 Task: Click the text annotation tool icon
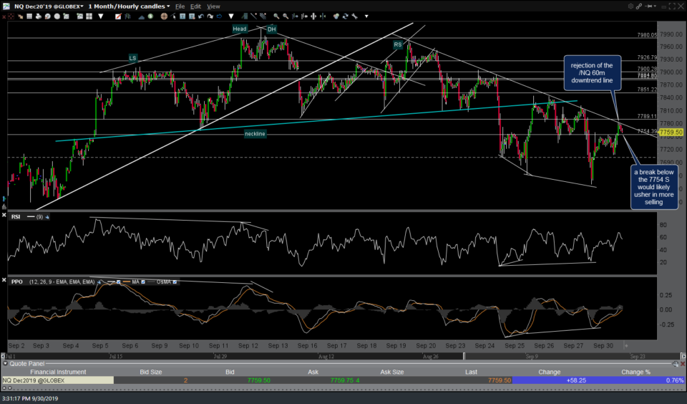click(x=182, y=16)
